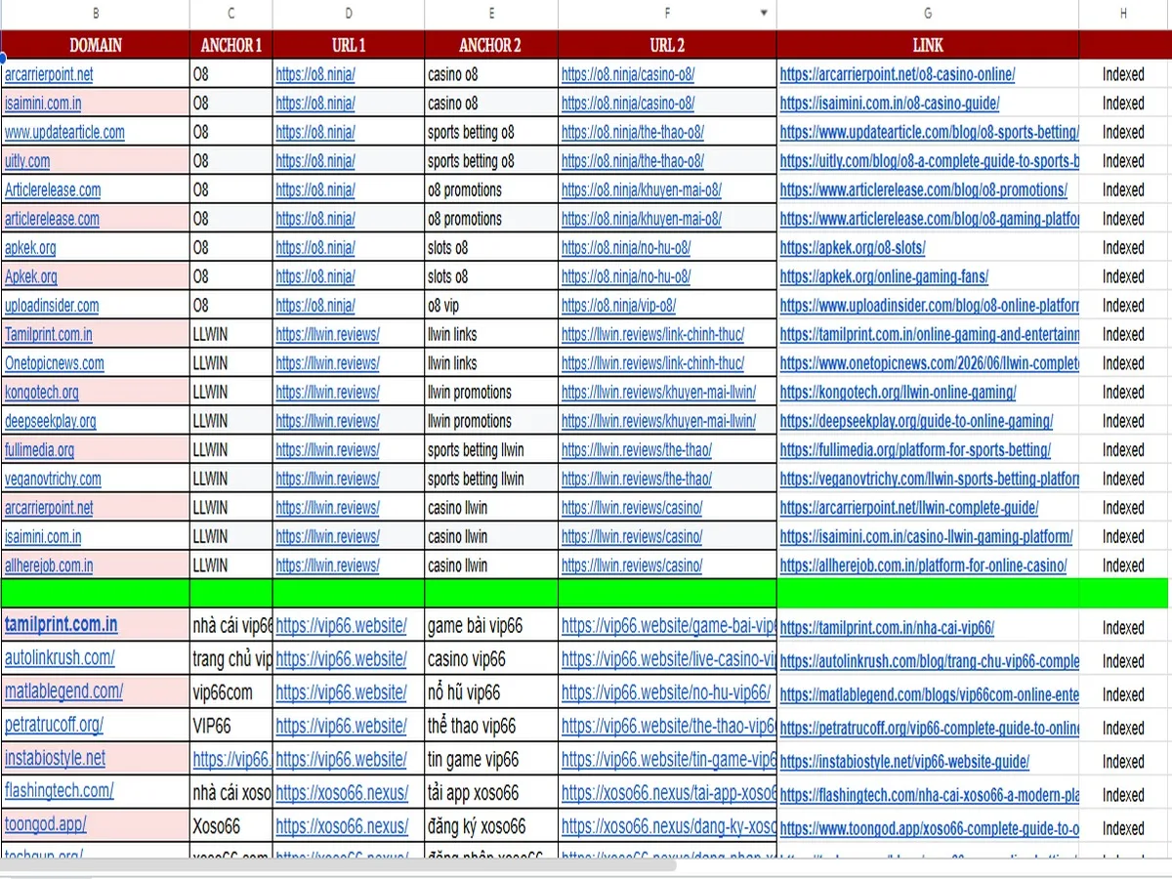The width and height of the screenshot is (1172, 879).
Task: Select column C header letter
Action: pyautogui.click(x=231, y=14)
